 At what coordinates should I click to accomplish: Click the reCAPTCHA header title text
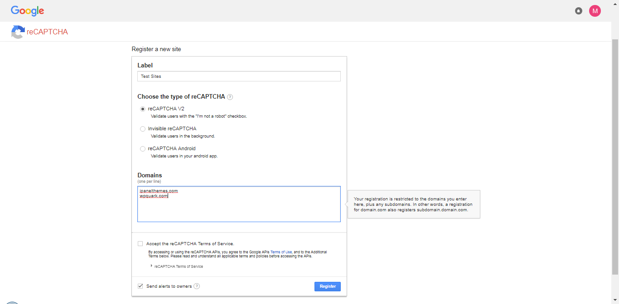pyautogui.click(x=47, y=32)
